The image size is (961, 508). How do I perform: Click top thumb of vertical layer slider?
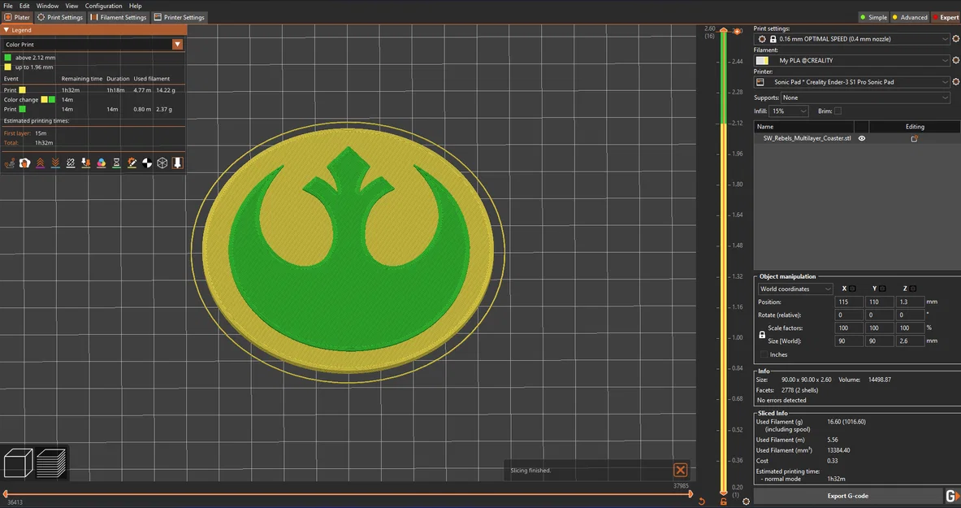coord(723,31)
